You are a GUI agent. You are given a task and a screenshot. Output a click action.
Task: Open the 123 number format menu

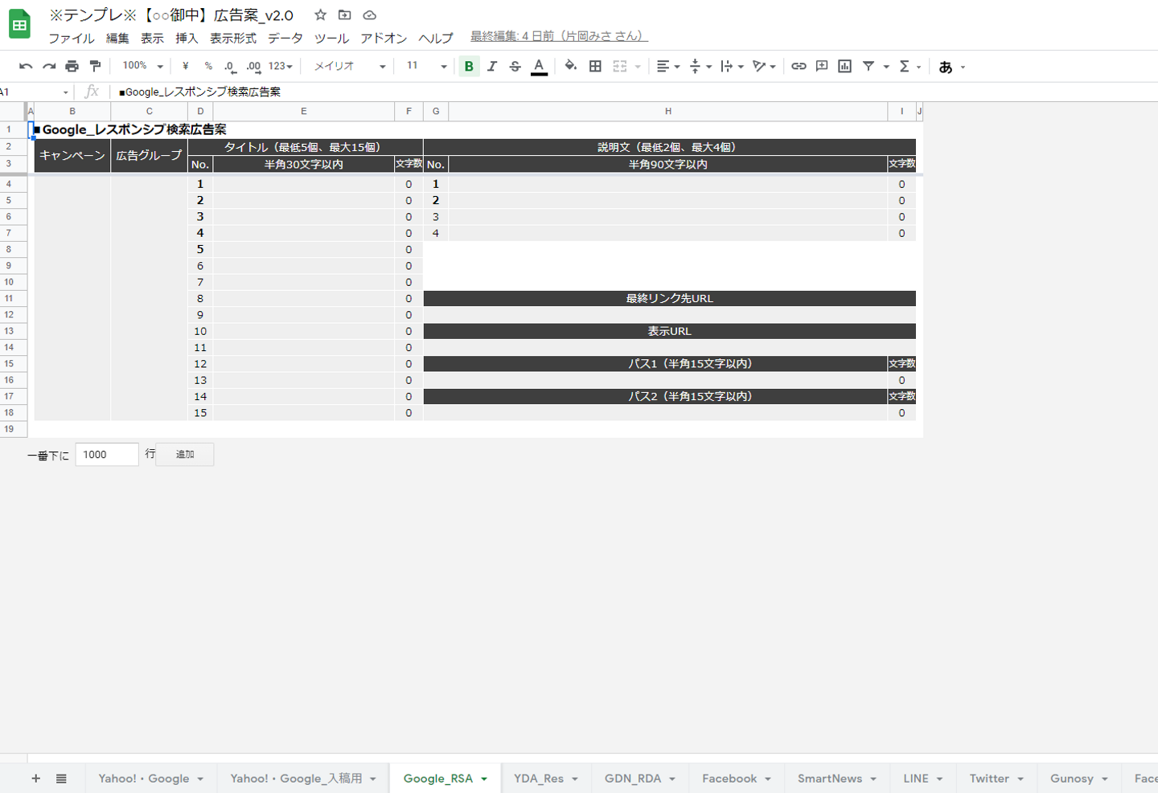280,67
